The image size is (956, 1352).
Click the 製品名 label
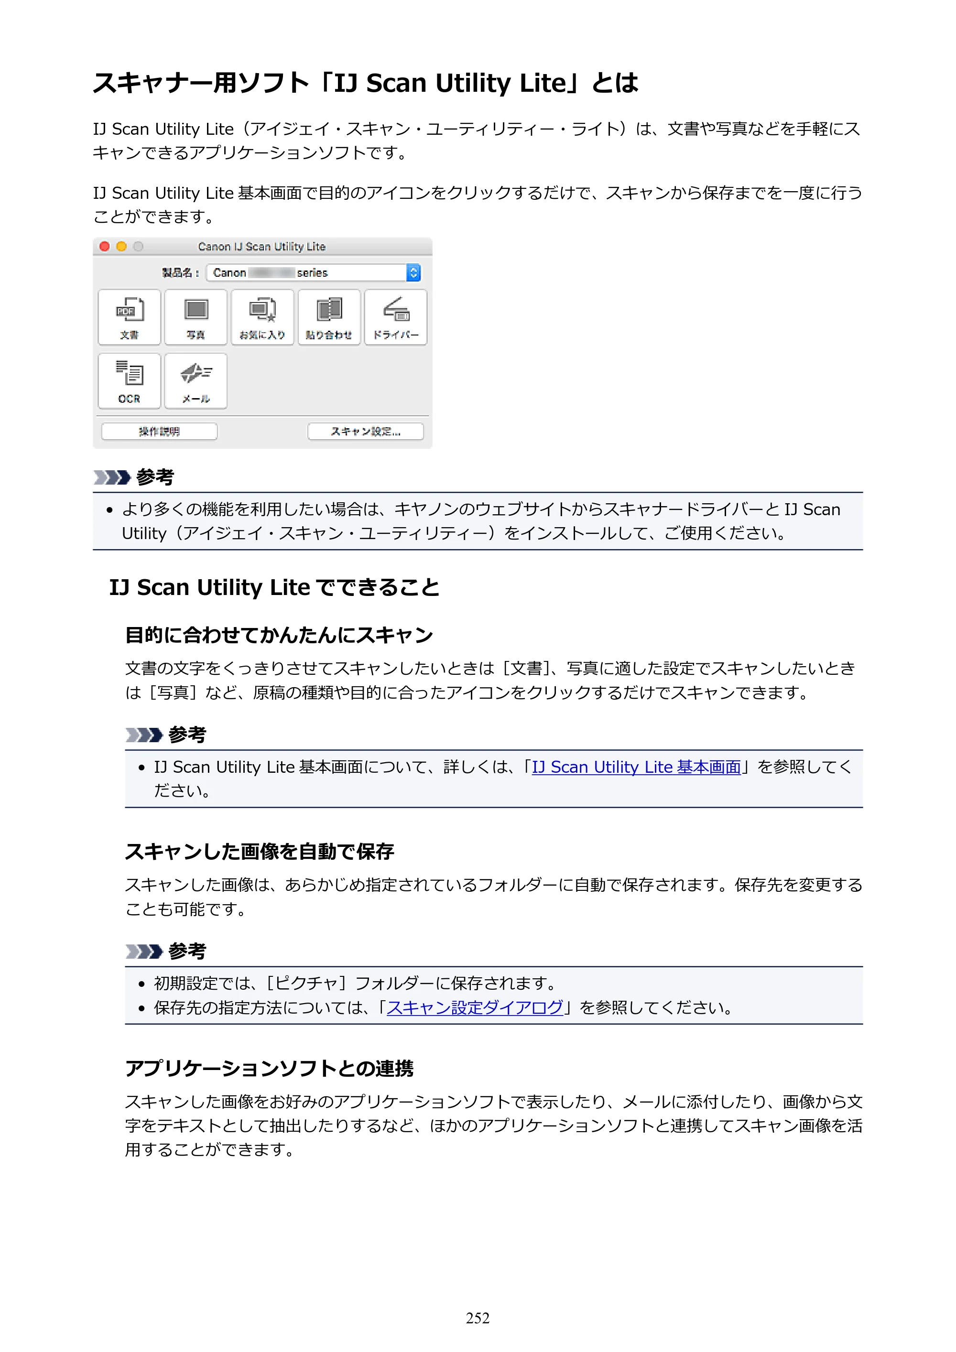(x=180, y=272)
